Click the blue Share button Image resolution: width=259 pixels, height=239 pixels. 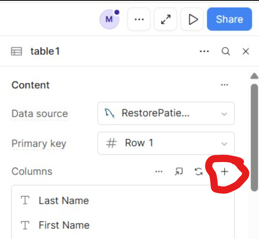[x=229, y=19]
